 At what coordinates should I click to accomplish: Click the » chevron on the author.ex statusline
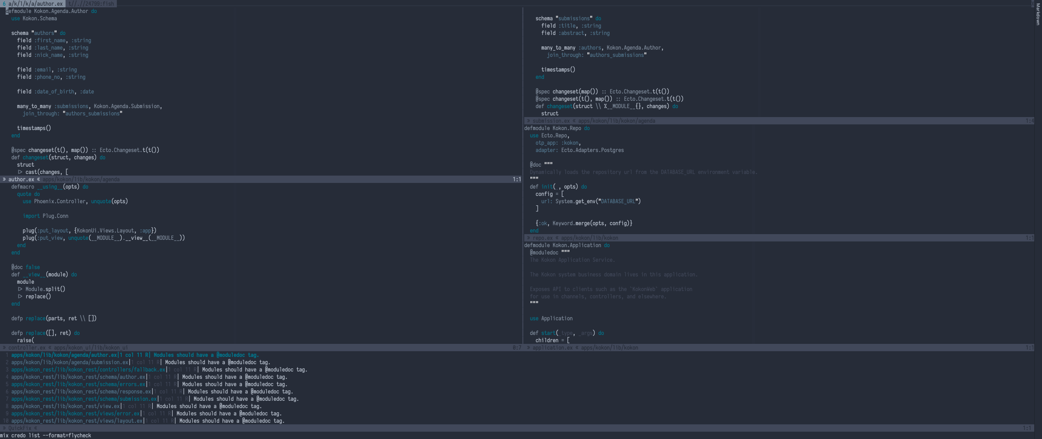(4, 179)
